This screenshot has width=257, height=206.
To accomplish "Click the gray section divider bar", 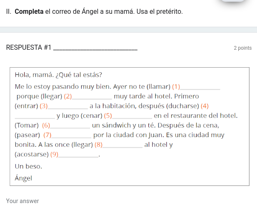I will [128, 30].
